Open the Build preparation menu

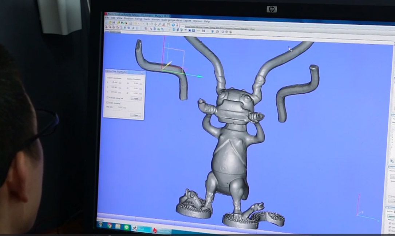(x=171, y=20)
